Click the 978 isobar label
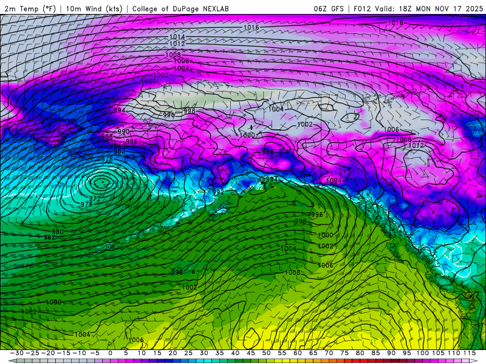The image size is (486, 364). click(x=107, y=159)
